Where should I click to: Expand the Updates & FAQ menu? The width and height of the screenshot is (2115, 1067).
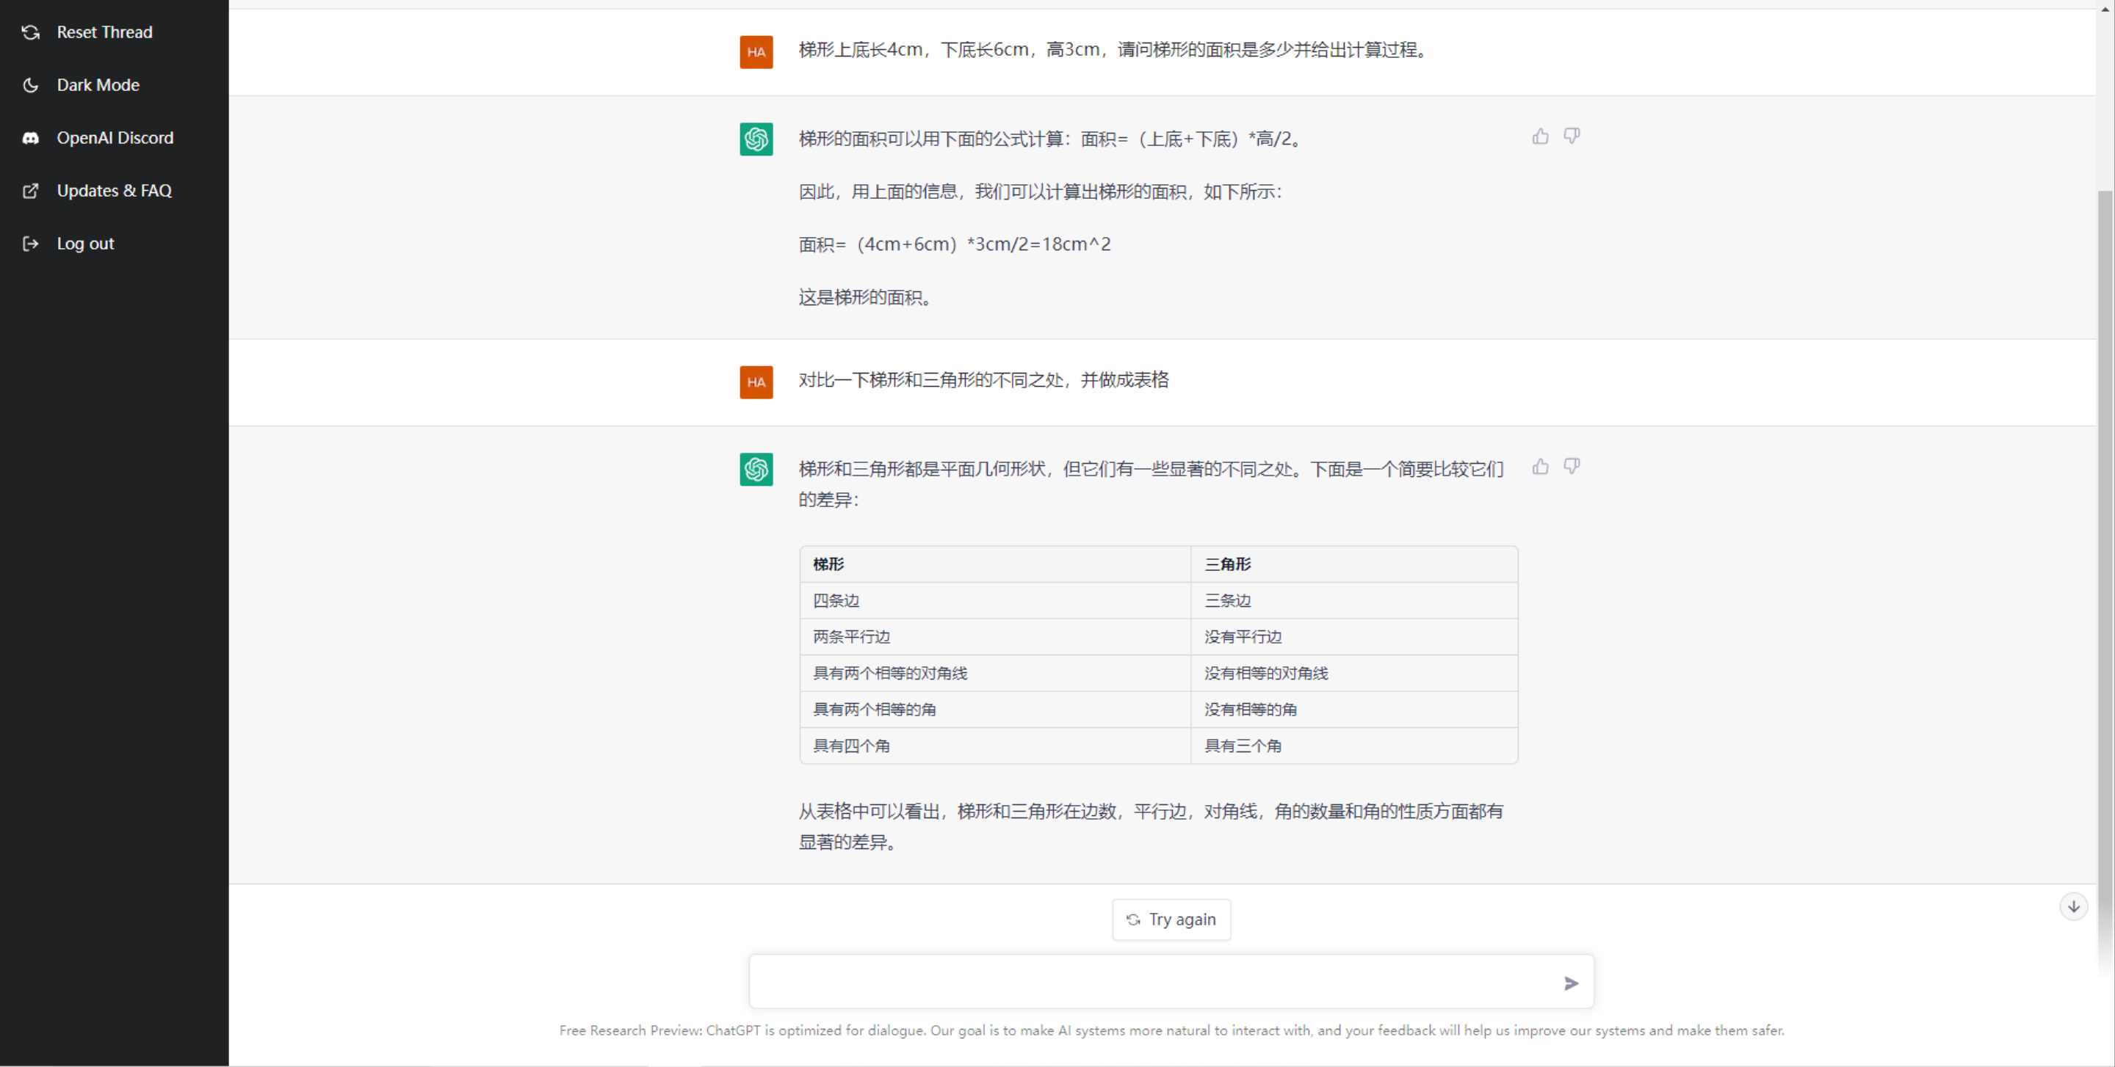pyautogui.click(x=113, y=191)
